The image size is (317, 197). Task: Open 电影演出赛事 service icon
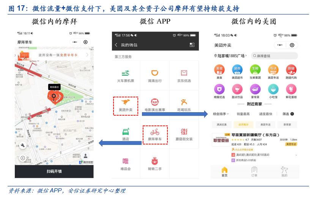155,105
